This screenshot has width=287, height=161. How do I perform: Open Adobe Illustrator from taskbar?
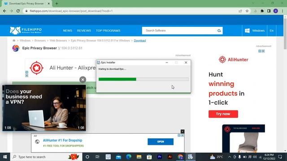(x=170, y=157)
